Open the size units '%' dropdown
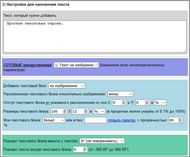190x157 pixels. tap(99, 111)
